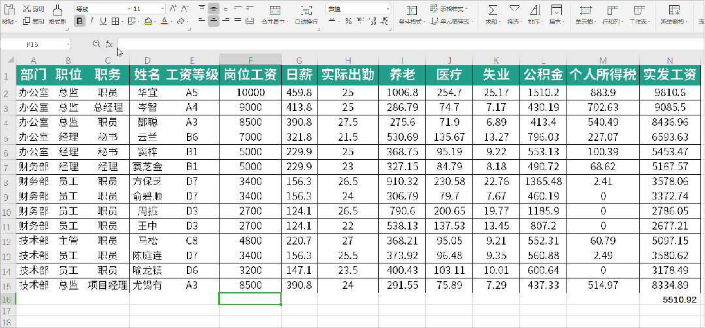
Task: Toggle horizontal center alignment
Action: (x=214, y=21)
